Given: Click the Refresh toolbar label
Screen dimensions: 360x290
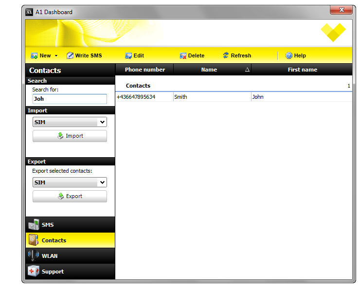Looking at the screenshot, I should click(x=241, y=55).
